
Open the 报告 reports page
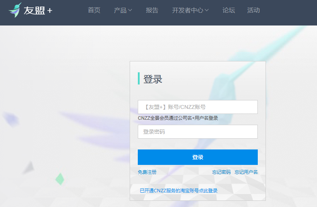click(x=152, y=10)
